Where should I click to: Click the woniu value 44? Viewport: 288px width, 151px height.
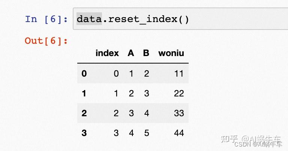click(x=179, y=133)
